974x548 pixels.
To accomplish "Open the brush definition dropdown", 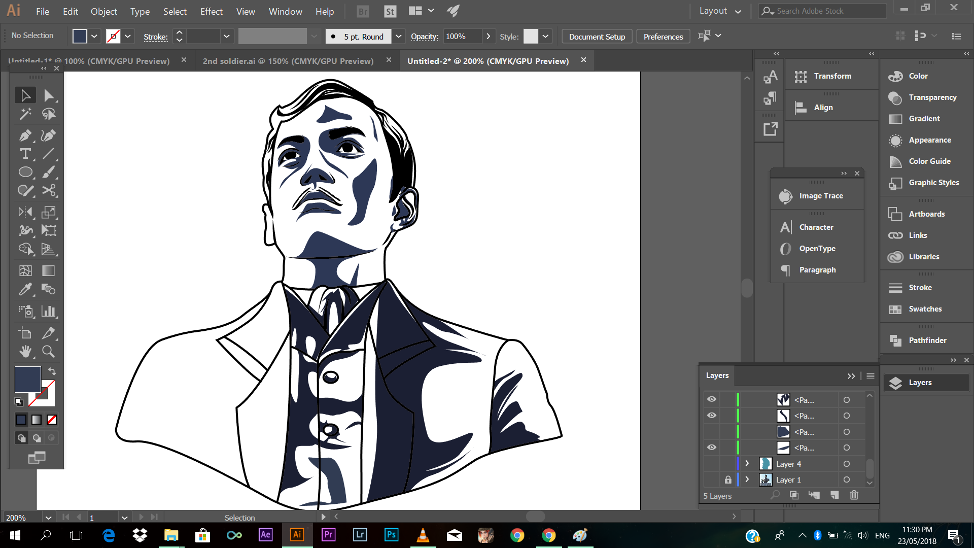I will click(399, 36).
